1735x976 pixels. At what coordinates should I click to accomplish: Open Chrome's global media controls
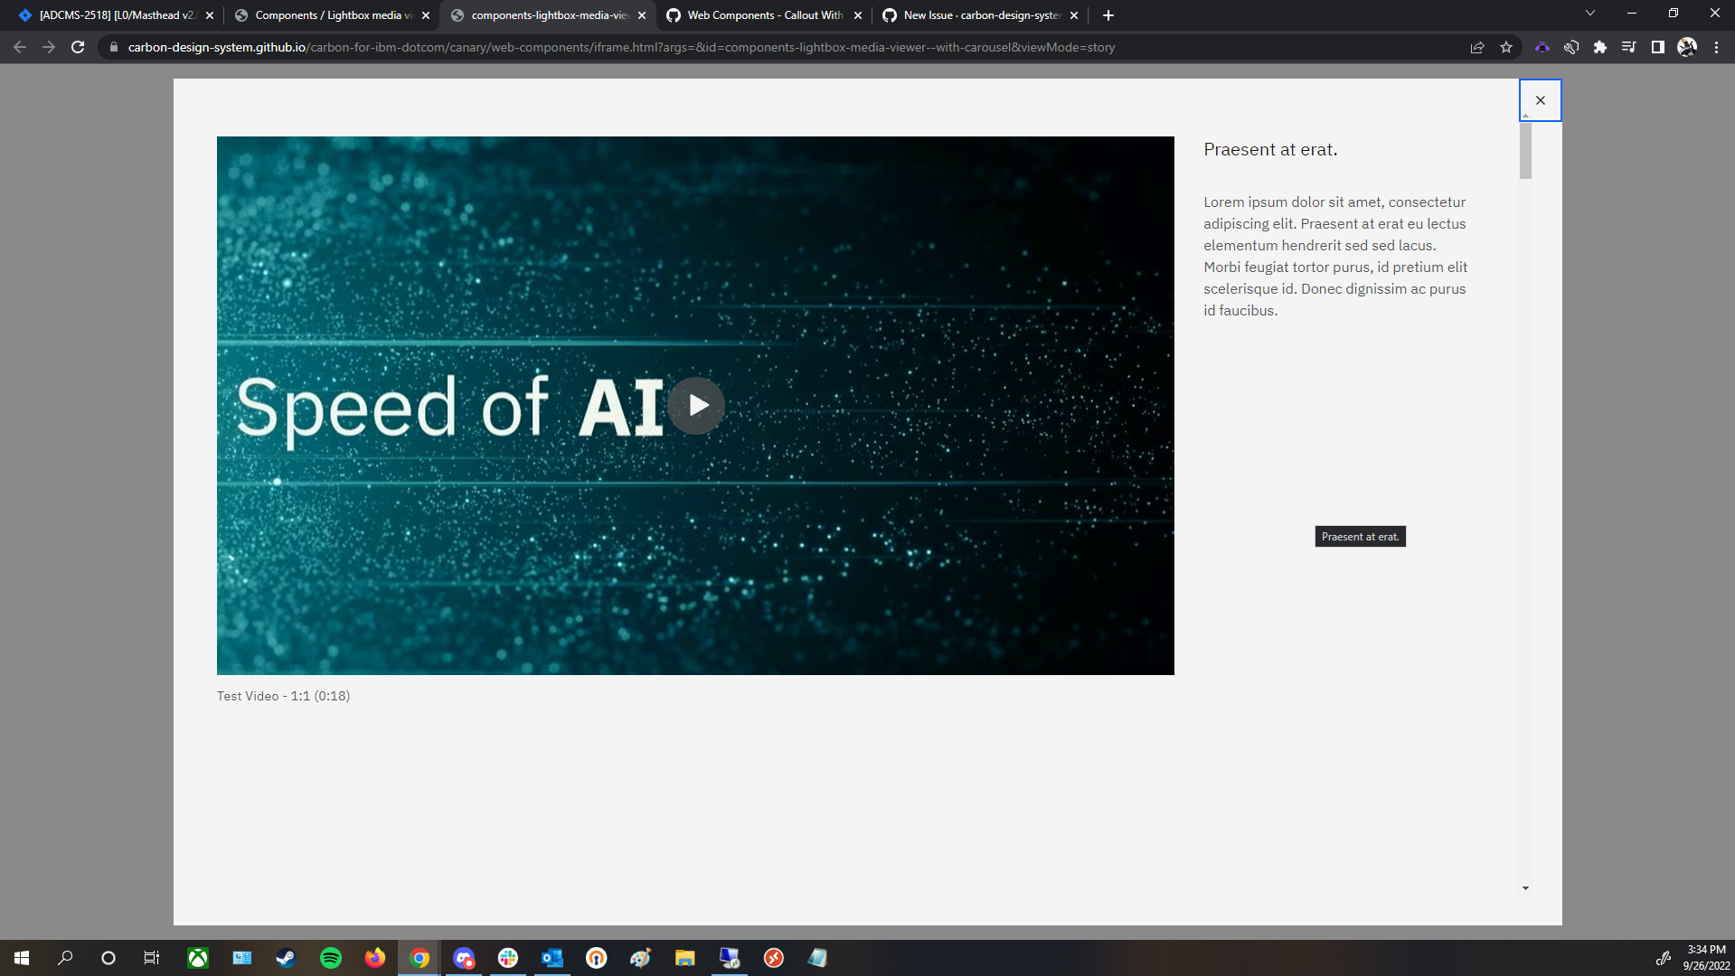click(1628, 47)
